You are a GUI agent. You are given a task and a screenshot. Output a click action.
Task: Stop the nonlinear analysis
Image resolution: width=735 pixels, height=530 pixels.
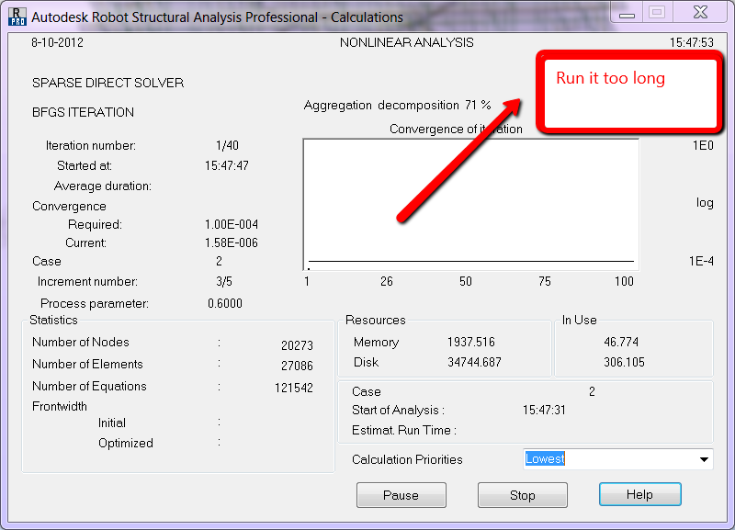coord(522,495)
